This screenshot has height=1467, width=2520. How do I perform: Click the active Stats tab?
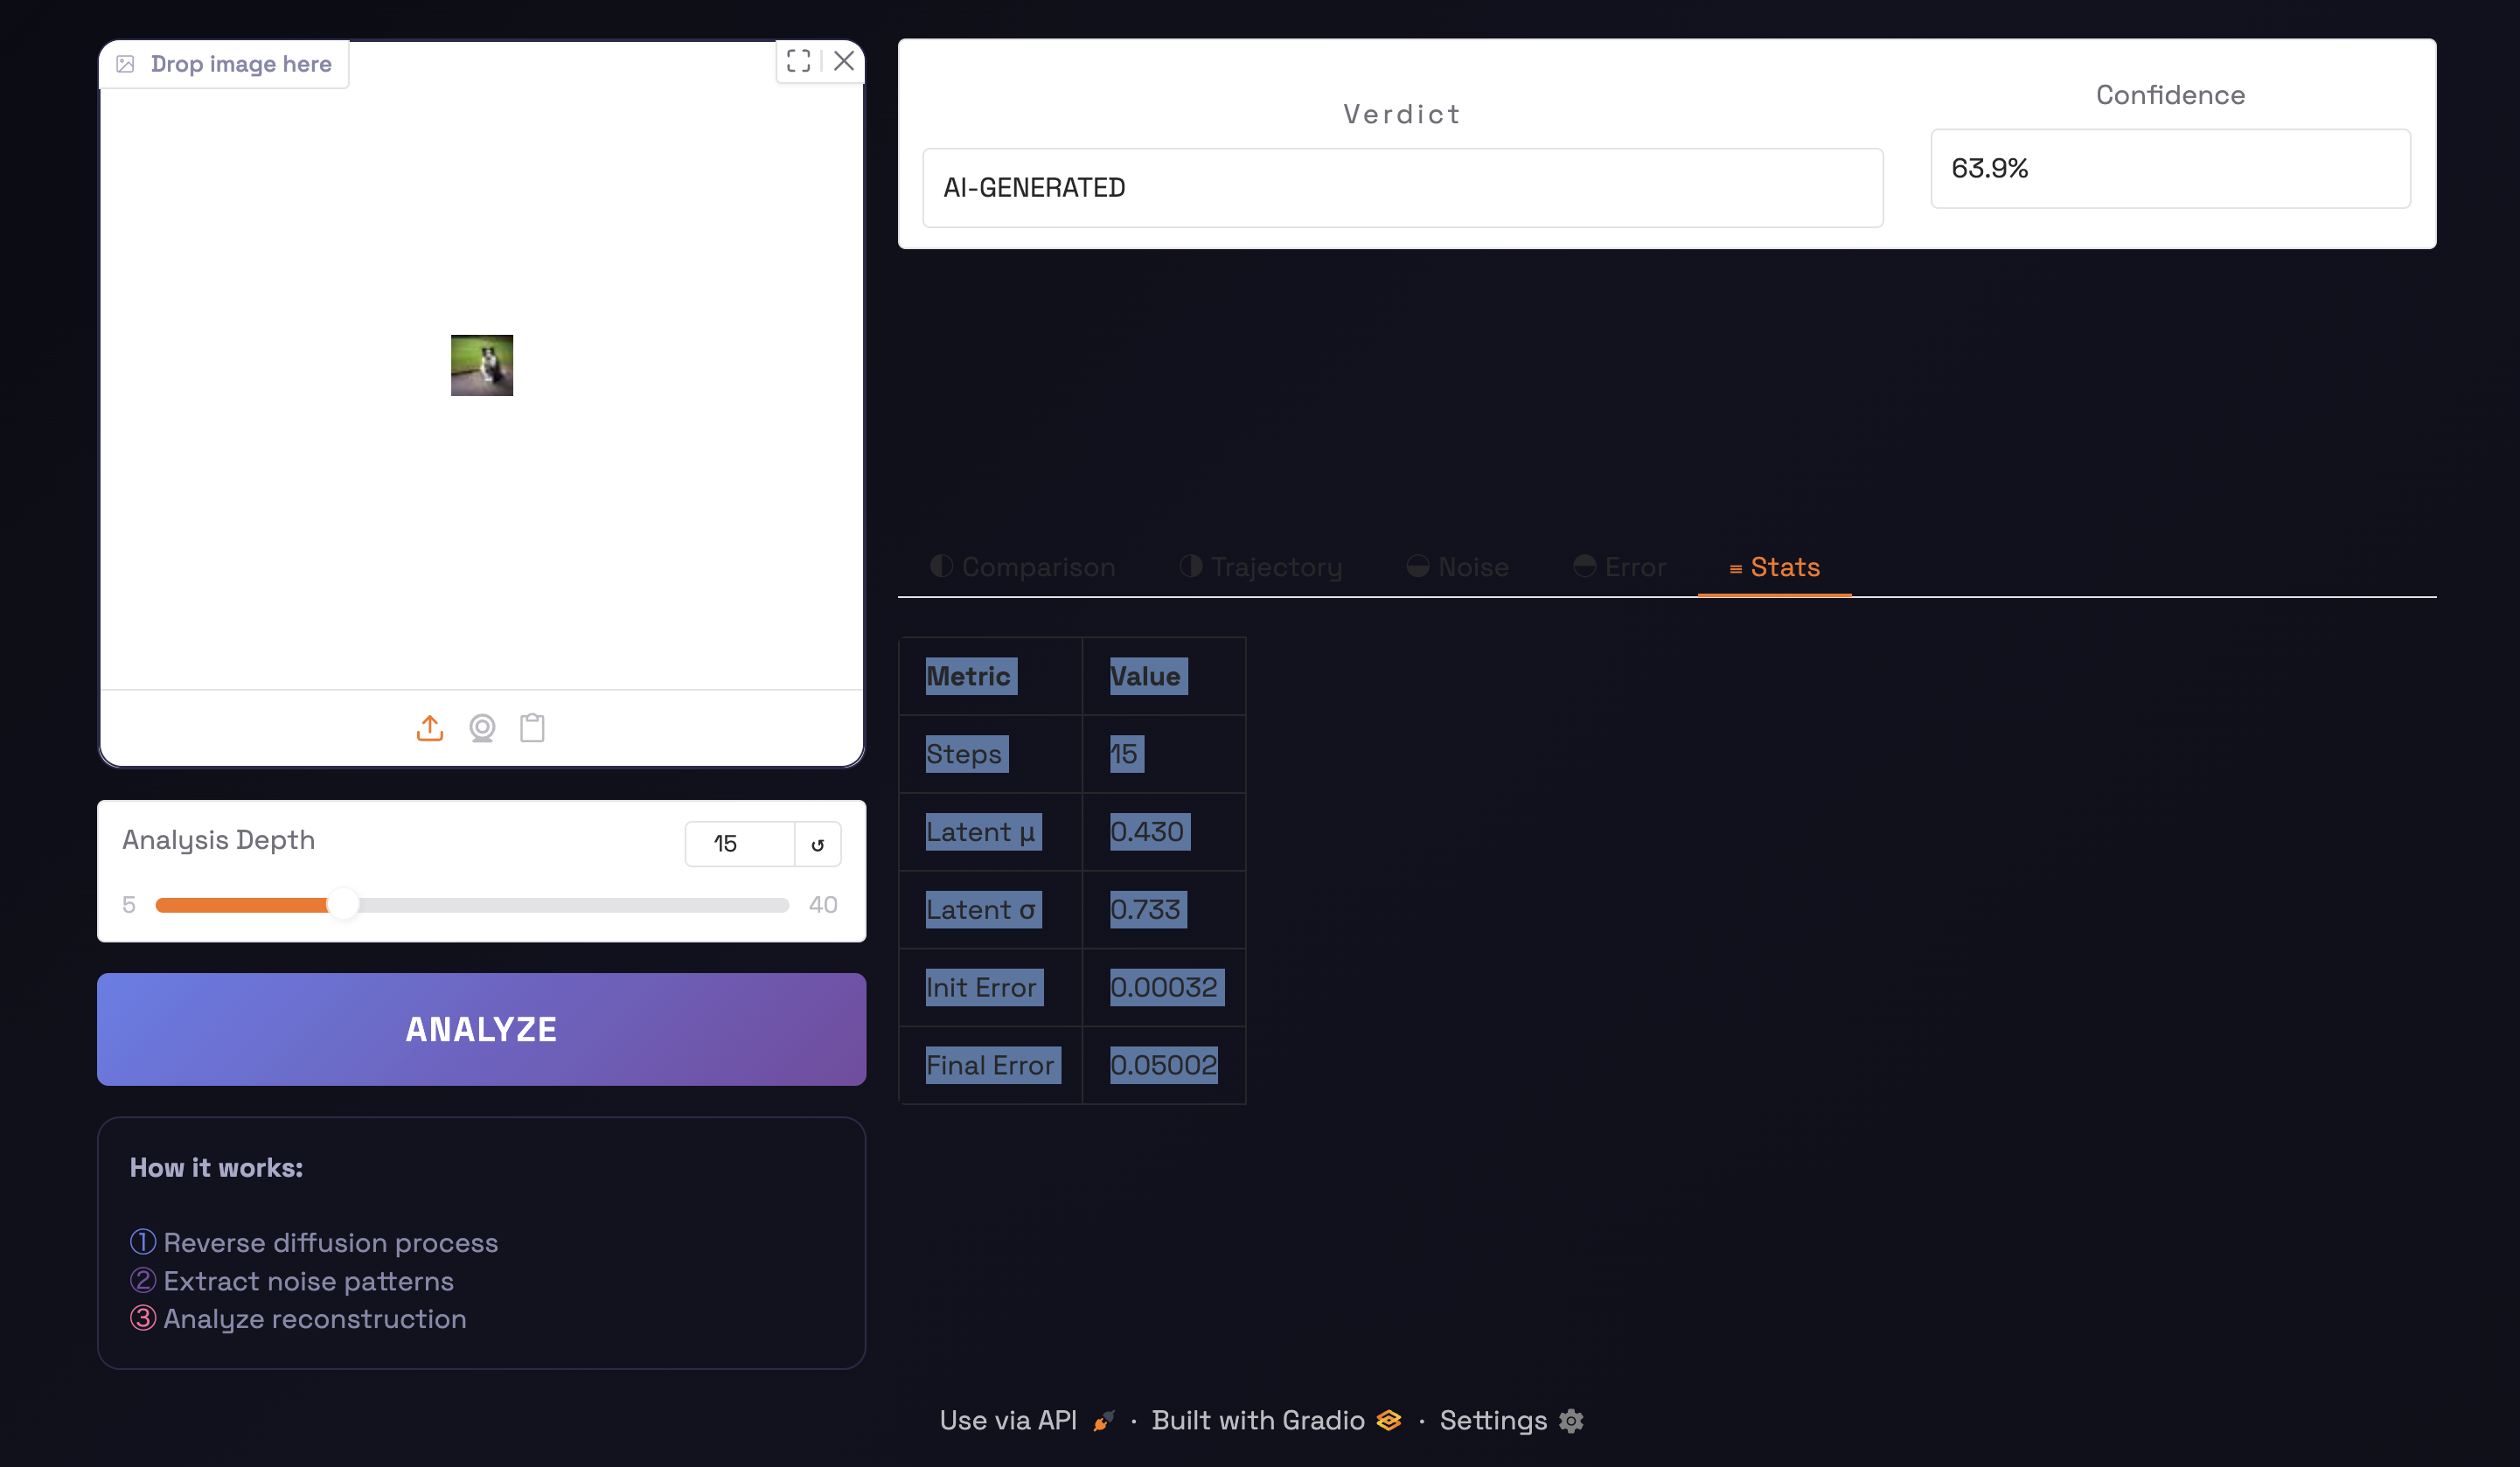(1774, 567)
